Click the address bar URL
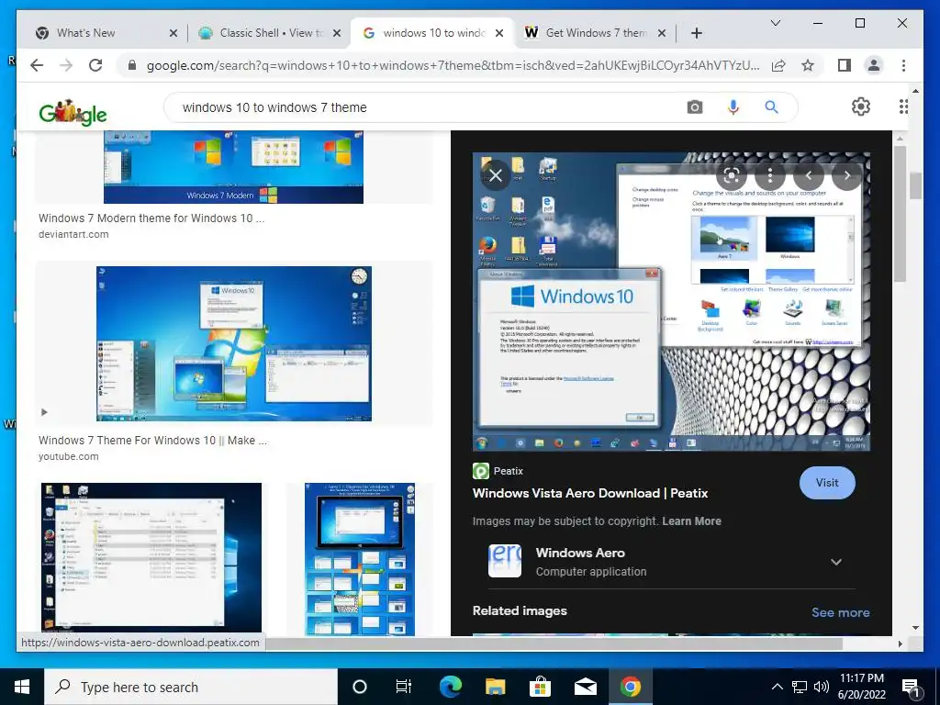 [453, 65]
